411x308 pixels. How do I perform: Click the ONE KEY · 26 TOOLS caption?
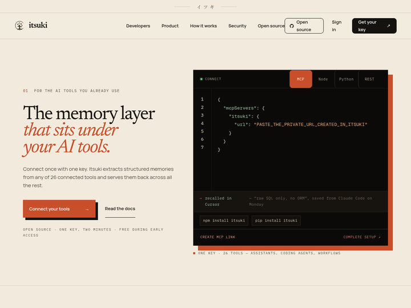(x=269, y=253)
